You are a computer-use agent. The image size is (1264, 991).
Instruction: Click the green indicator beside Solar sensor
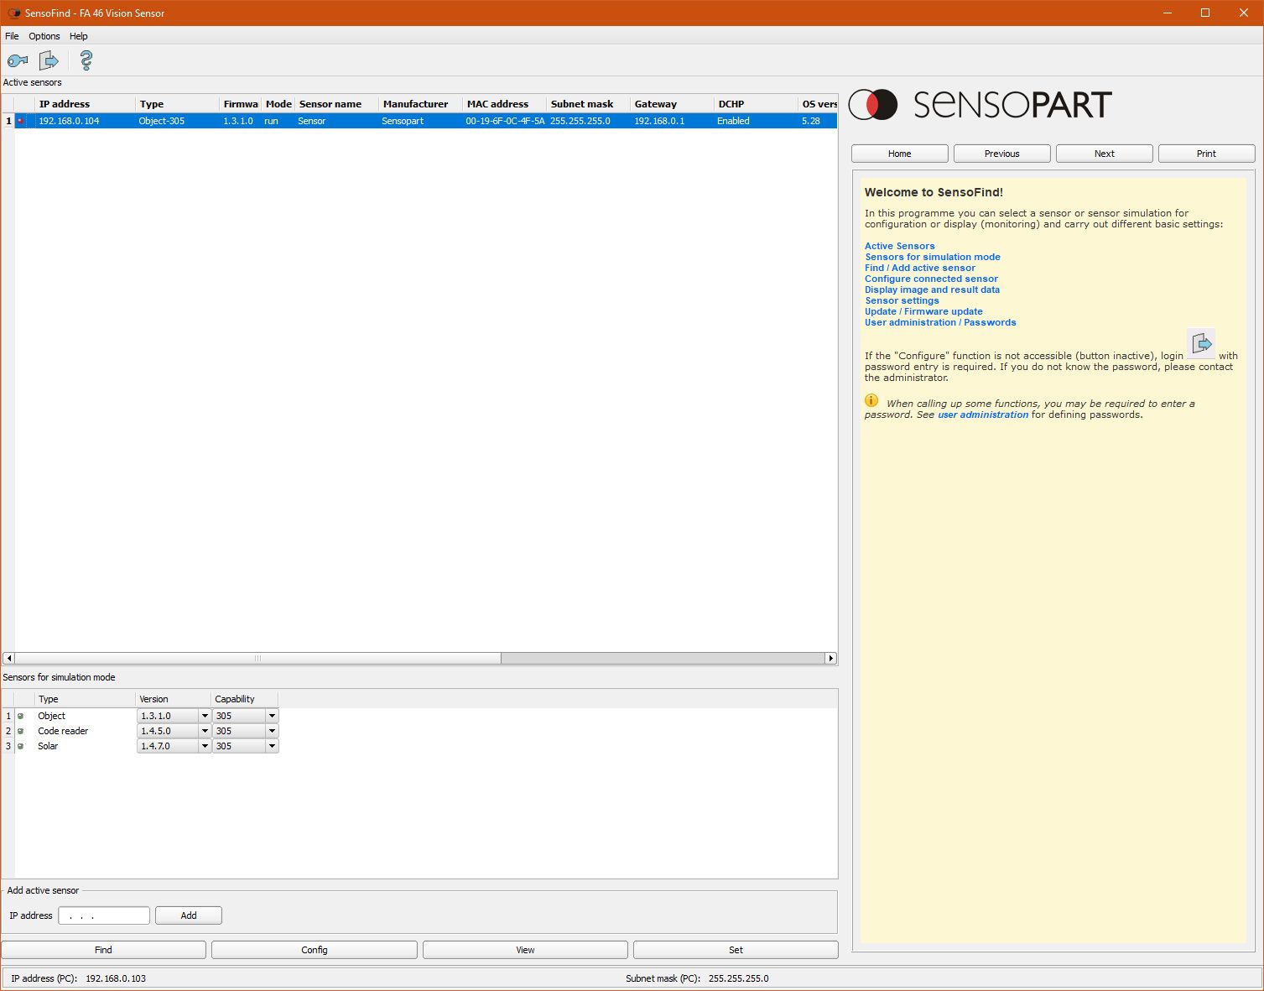point(21,746)
